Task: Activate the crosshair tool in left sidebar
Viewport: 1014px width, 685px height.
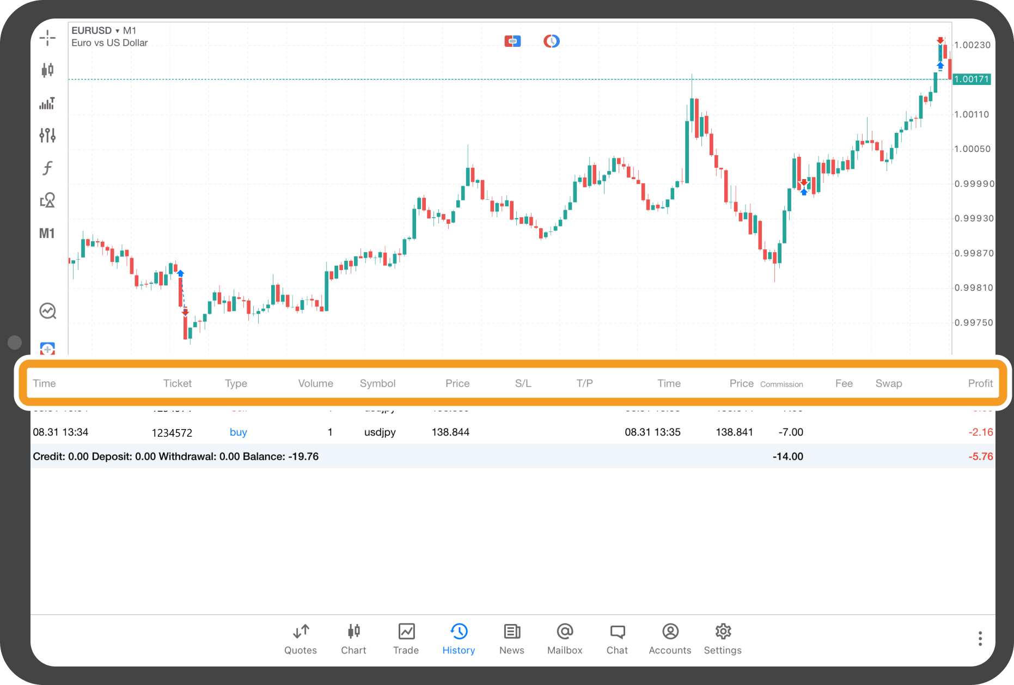Action: [47, 38]
